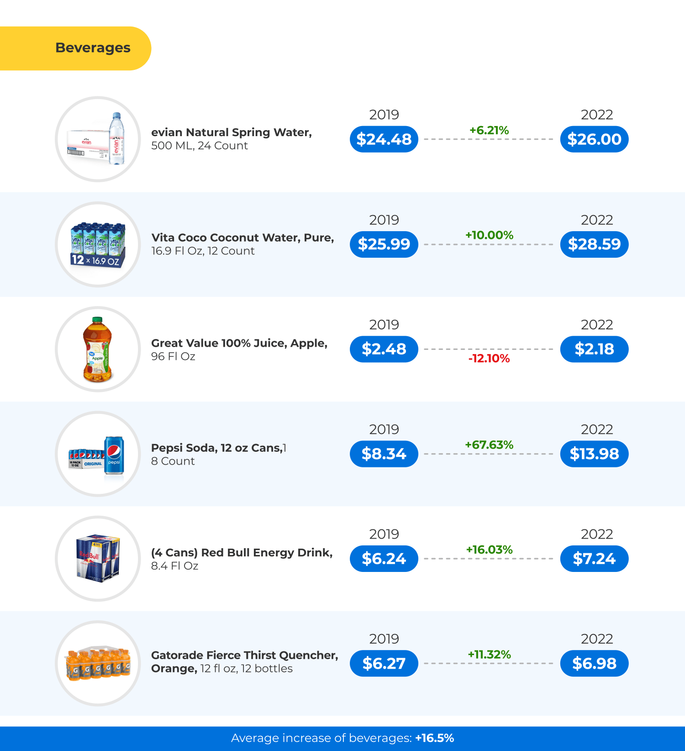685x751 pixels.
Task: Click the evian 2019 price $24.48
Action: 384,139
